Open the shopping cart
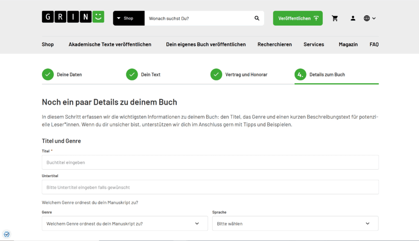Image resolution: width=419 pixels, height=241 pixels. 335,18
